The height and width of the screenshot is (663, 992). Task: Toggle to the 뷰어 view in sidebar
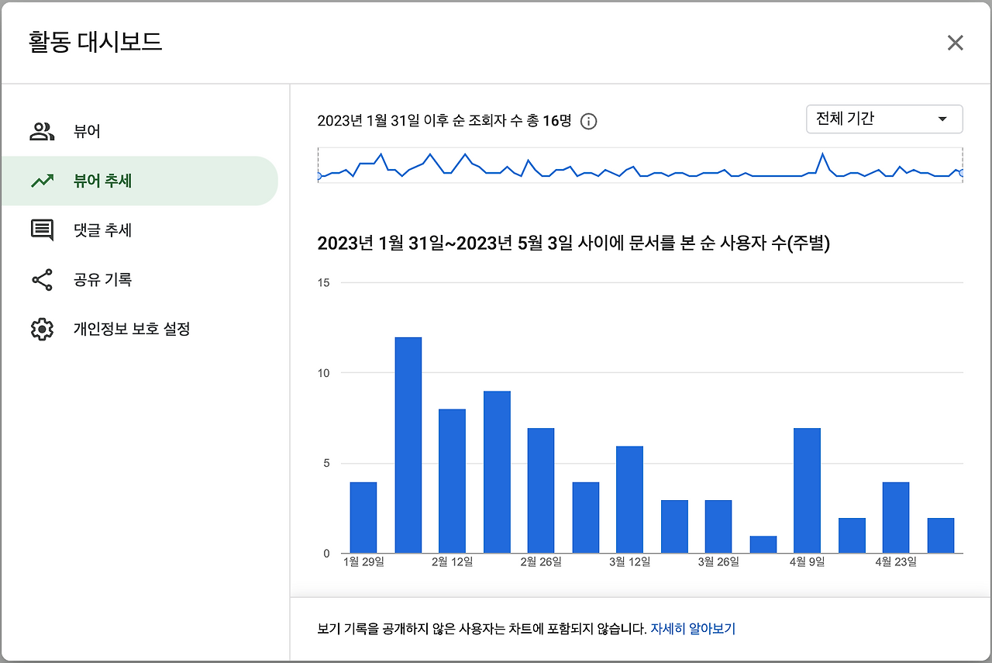tap(85, 131)
